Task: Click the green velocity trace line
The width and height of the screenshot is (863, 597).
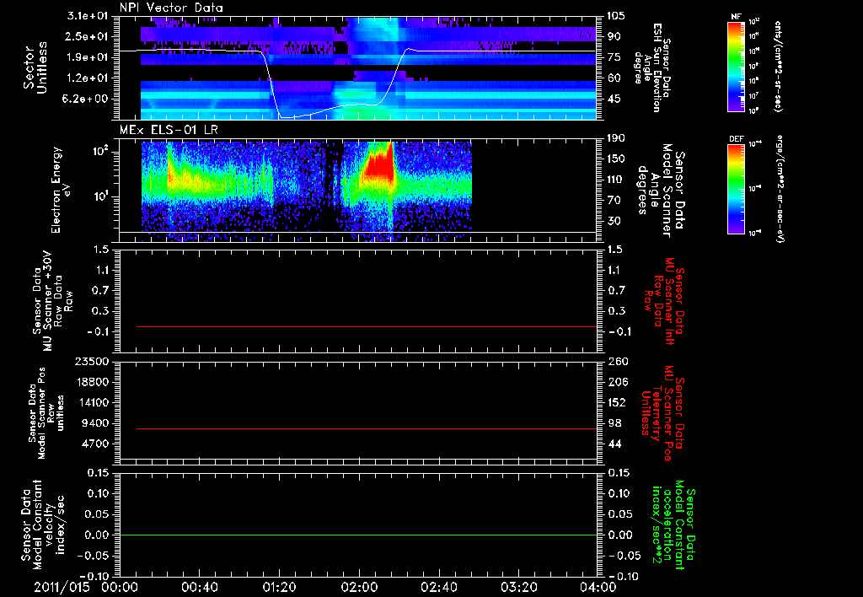Action: [x=358, y=535]
